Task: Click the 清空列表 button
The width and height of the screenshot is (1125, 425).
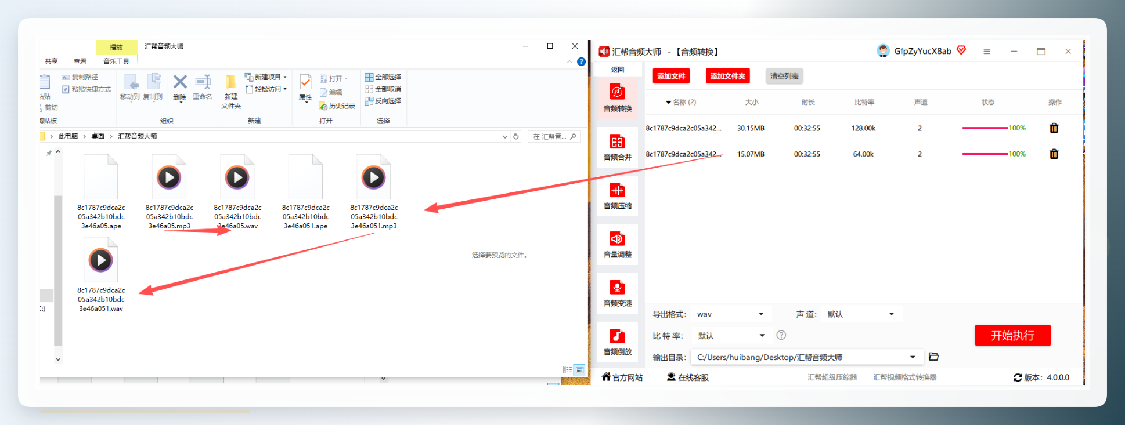Action: [x=784, y=76]
